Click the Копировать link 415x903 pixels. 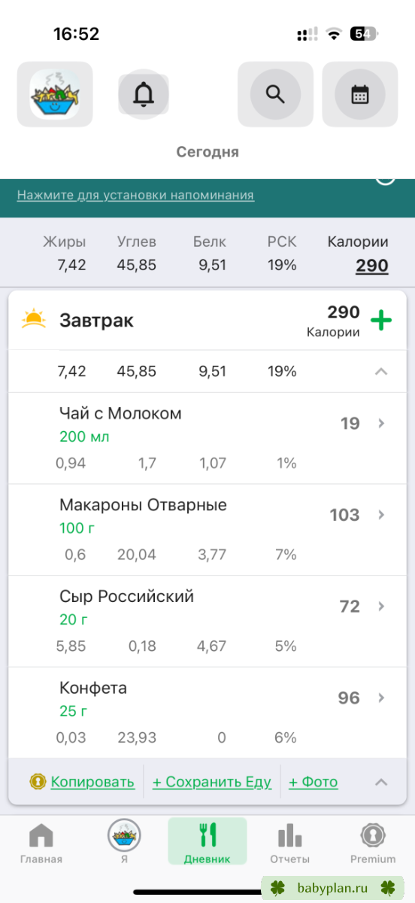(92, 782)
